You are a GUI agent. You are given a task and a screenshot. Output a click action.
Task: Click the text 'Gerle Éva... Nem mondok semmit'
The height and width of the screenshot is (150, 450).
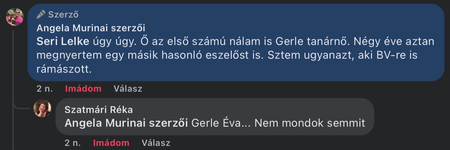tap(278, 123)
